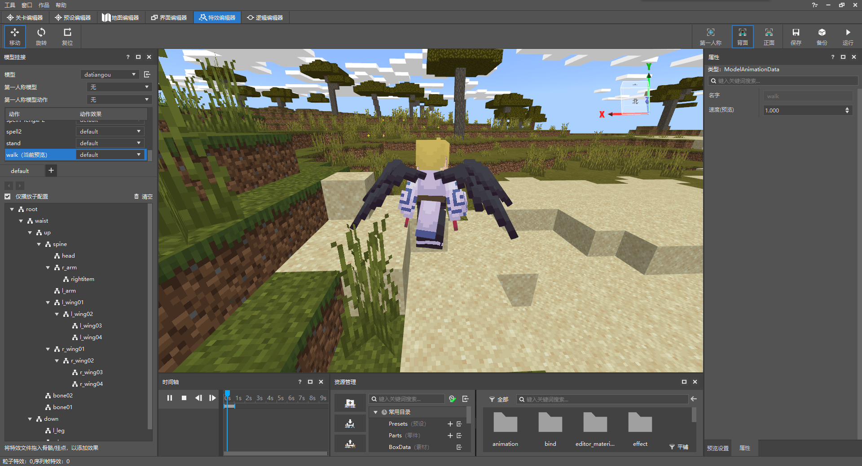Click the 运行 run button
Viewport: 862px width, 466px height.
point(848,36)
